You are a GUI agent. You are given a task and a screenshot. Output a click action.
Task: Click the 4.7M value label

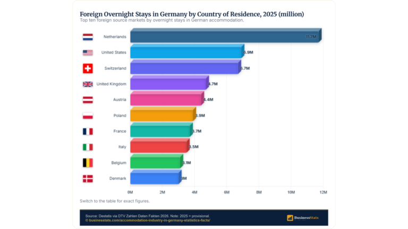pos(213,84)
